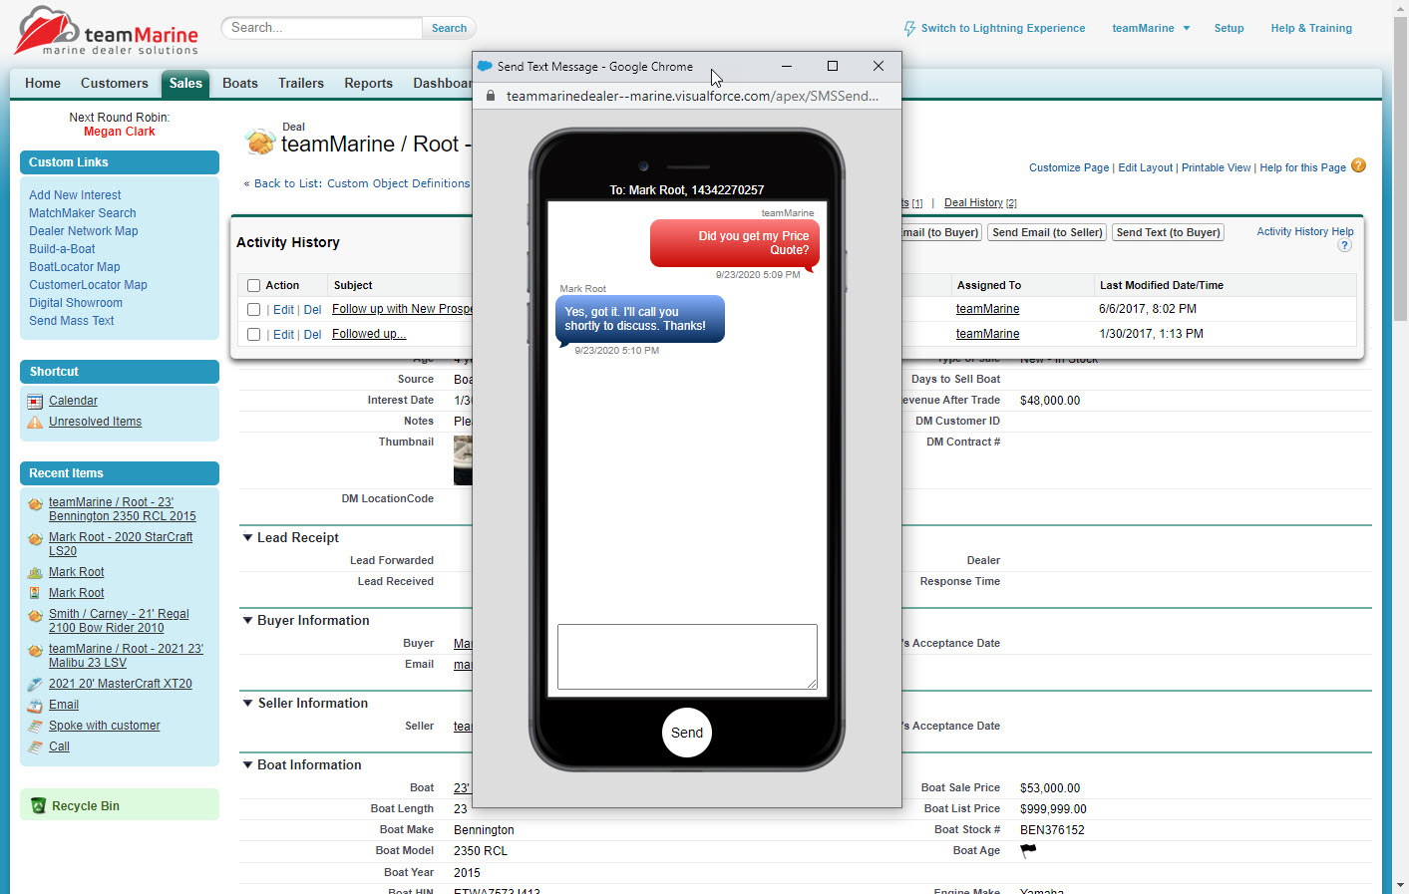Switch to the Boats tab
This screenshot has width=1409, height=894.
(239, 84)
